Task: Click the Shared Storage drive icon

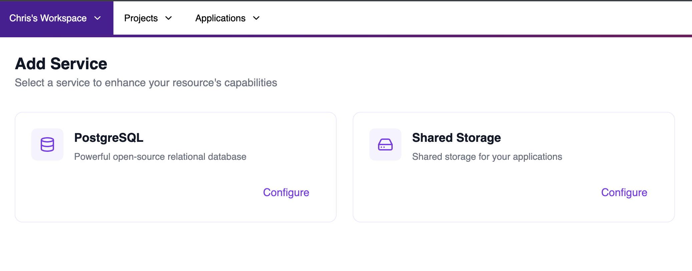Action: point(385,144)
